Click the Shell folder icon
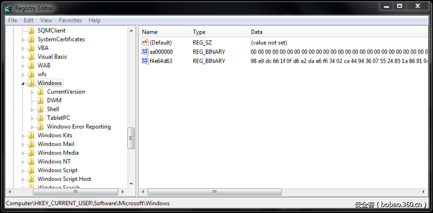This screenshot has height=213, width=433. point(41,109)
